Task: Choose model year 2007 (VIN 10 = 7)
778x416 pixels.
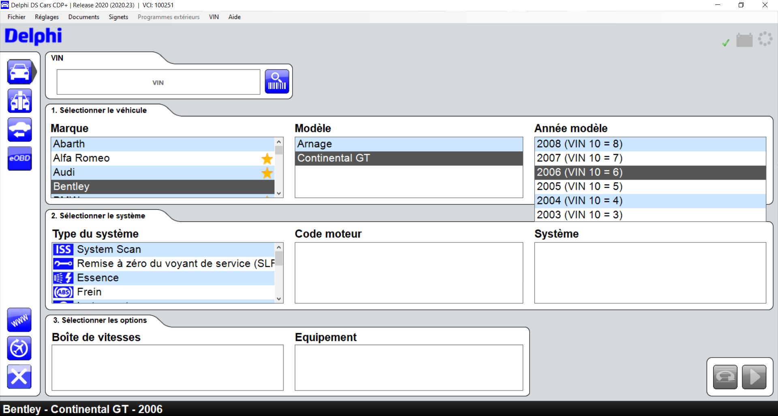Action: click(650, 158)
